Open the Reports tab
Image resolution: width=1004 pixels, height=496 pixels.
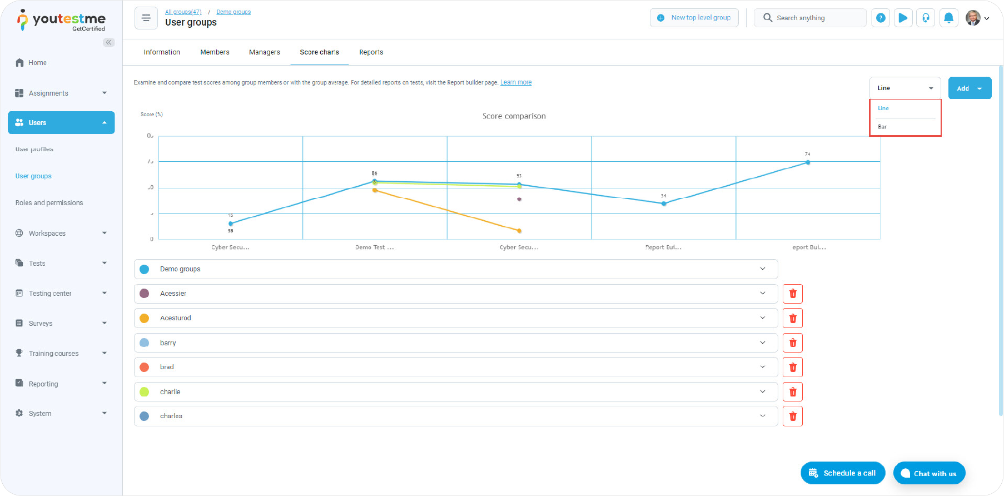point(371,52)
